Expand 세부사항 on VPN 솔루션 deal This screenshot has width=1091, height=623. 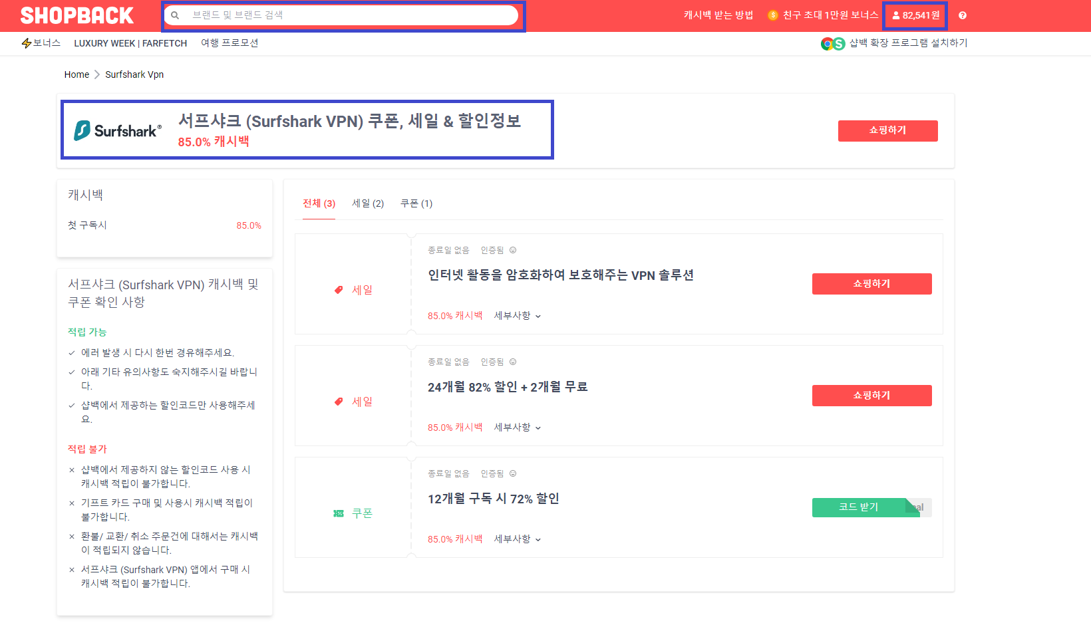(x=518, y=316)
